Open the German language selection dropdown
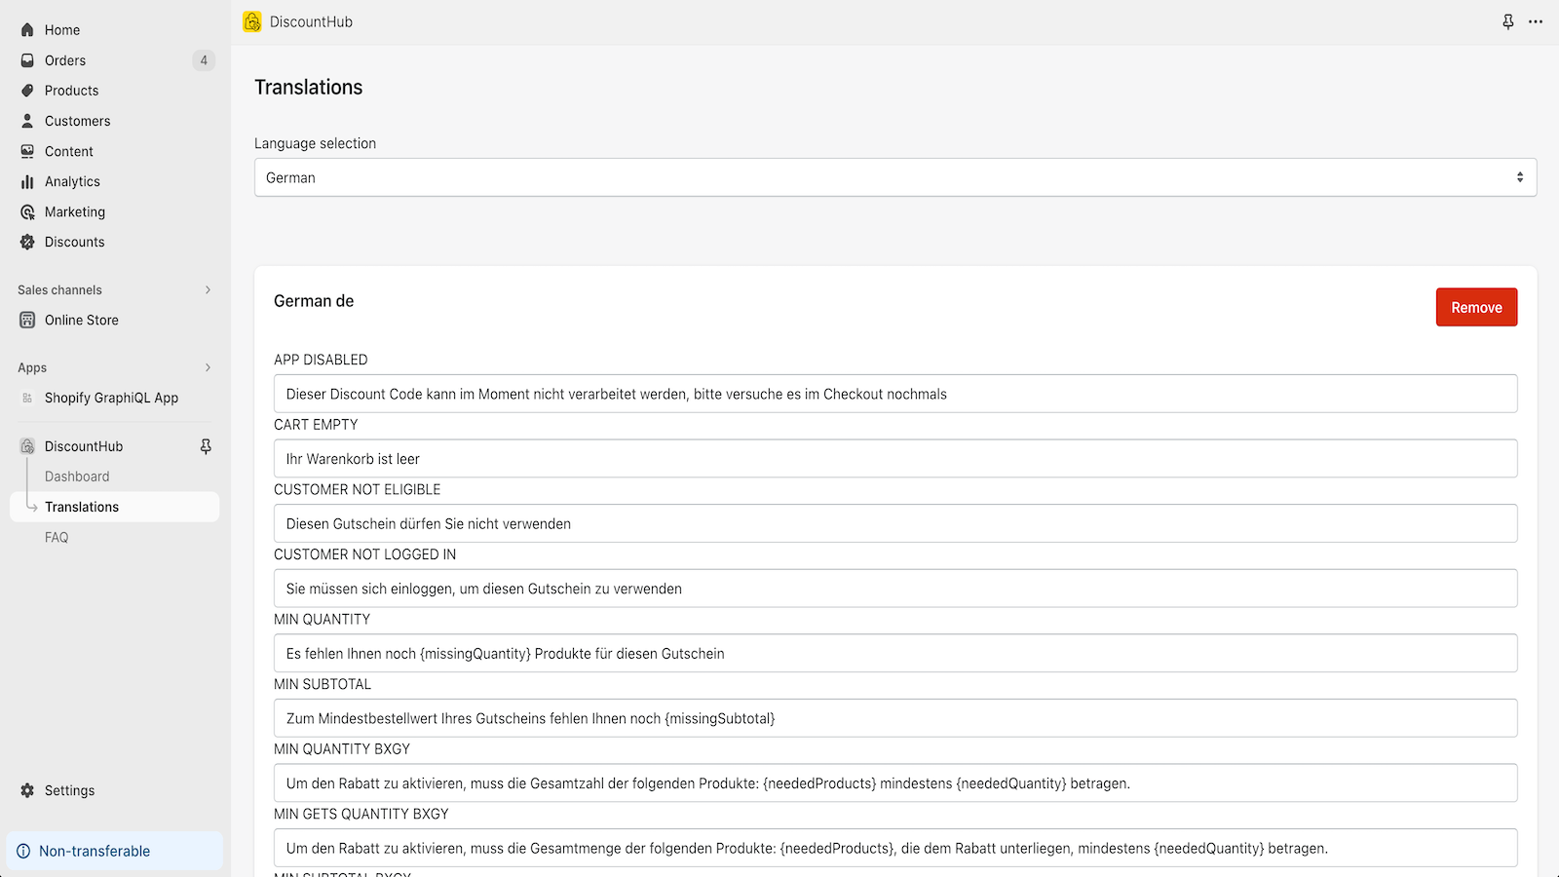1559x877 pixels. 894,177
